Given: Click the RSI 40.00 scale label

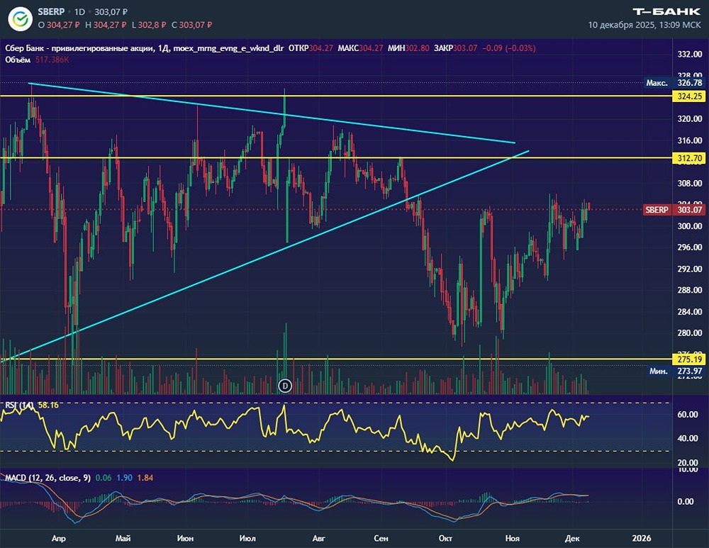Looking at the screenshot, I should click(687, 439).
